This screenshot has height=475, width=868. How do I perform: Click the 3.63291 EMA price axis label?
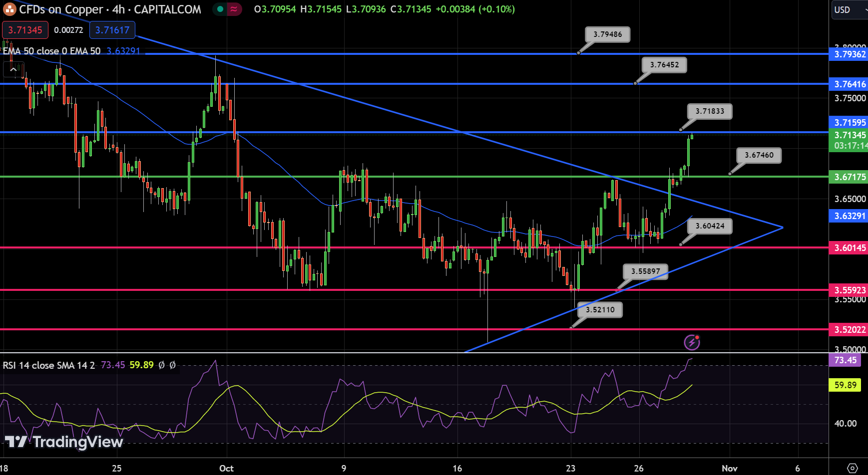[x=849, y=216]
